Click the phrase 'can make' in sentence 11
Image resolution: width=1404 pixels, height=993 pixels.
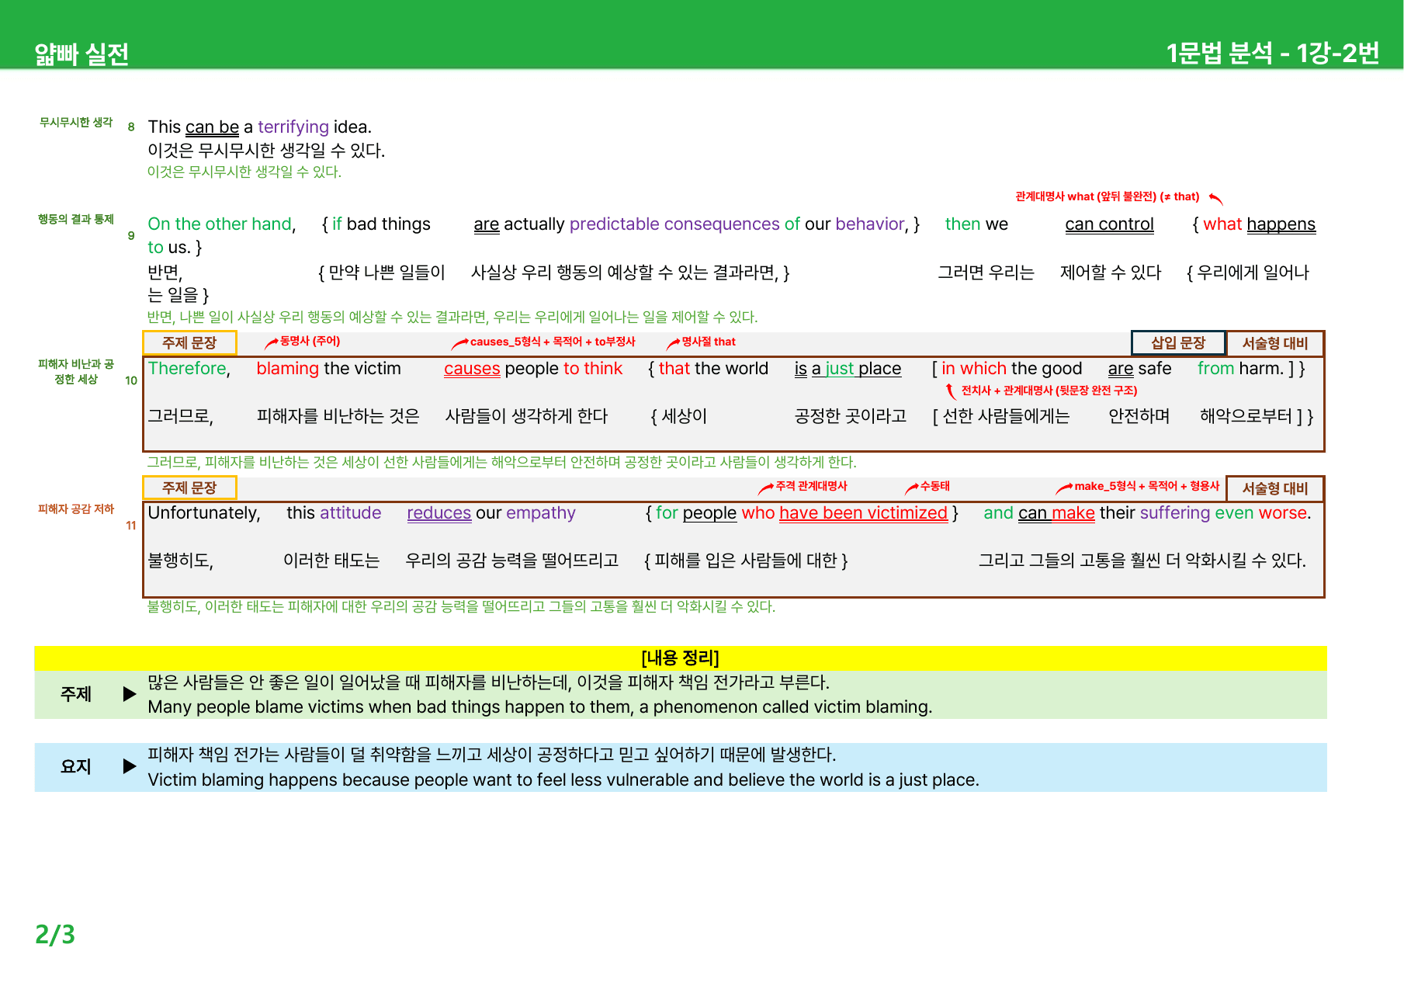pyautogui.click(x=1056, y=512)
